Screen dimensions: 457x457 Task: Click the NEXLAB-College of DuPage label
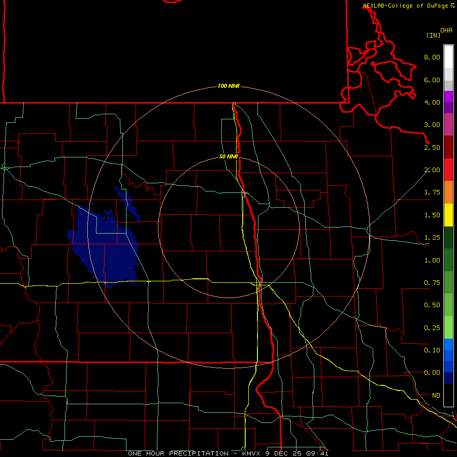pos(405,6)
